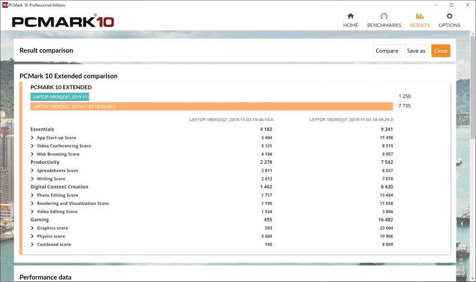The image size is (476, 282).
Task: Click the Result comparison heading
Action: (x=46, y=50)
